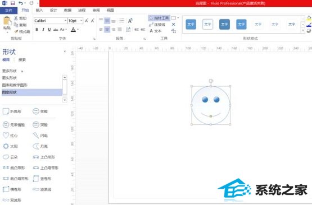Switch to Search in Shapes pane
Screen dimensions: 312x205
click(x=22, y=60)
